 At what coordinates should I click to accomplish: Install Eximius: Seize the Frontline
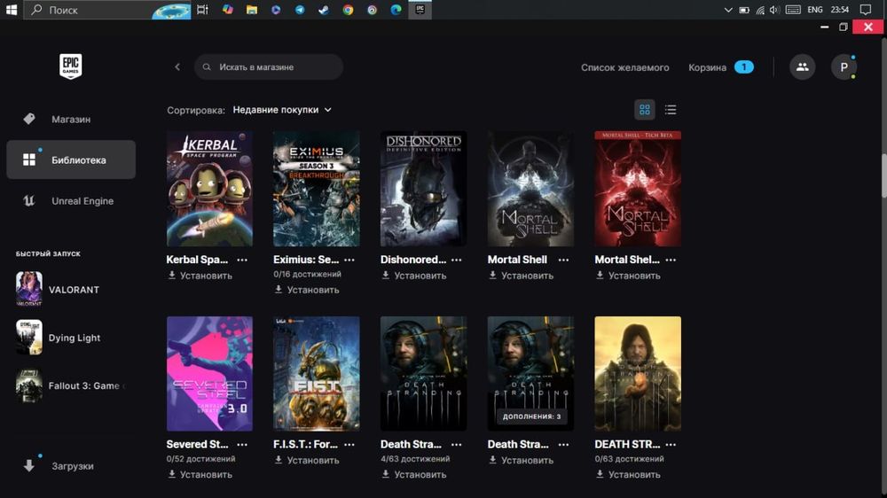point(307,290)
